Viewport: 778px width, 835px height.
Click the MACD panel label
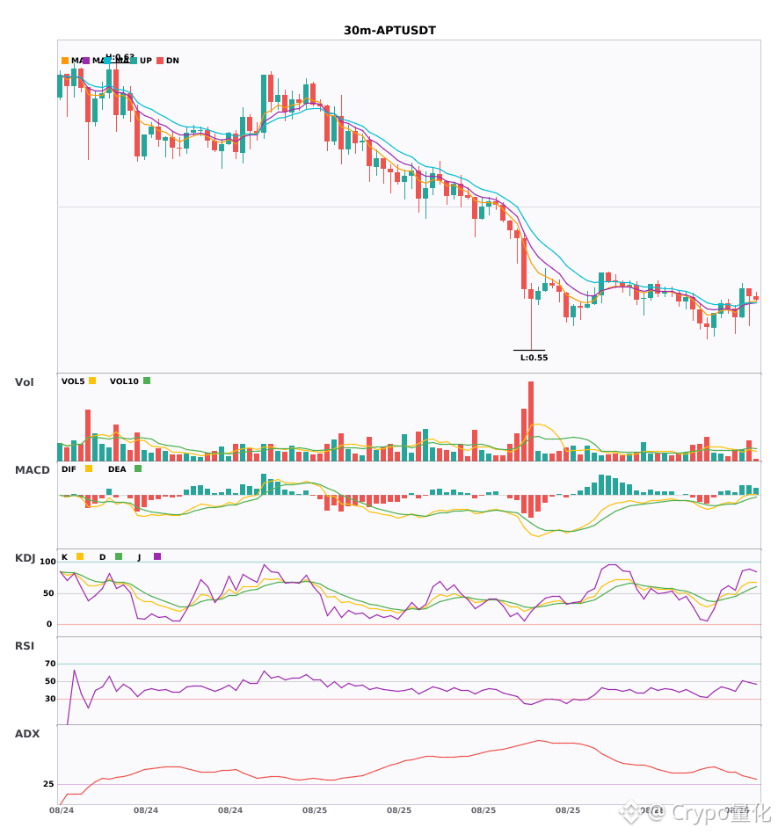point(32,470)
